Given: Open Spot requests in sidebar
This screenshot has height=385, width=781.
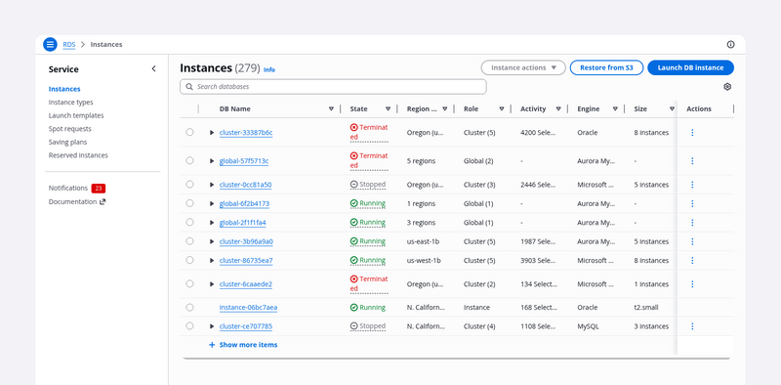Looking at the screenshot, I should pos(69,129).
